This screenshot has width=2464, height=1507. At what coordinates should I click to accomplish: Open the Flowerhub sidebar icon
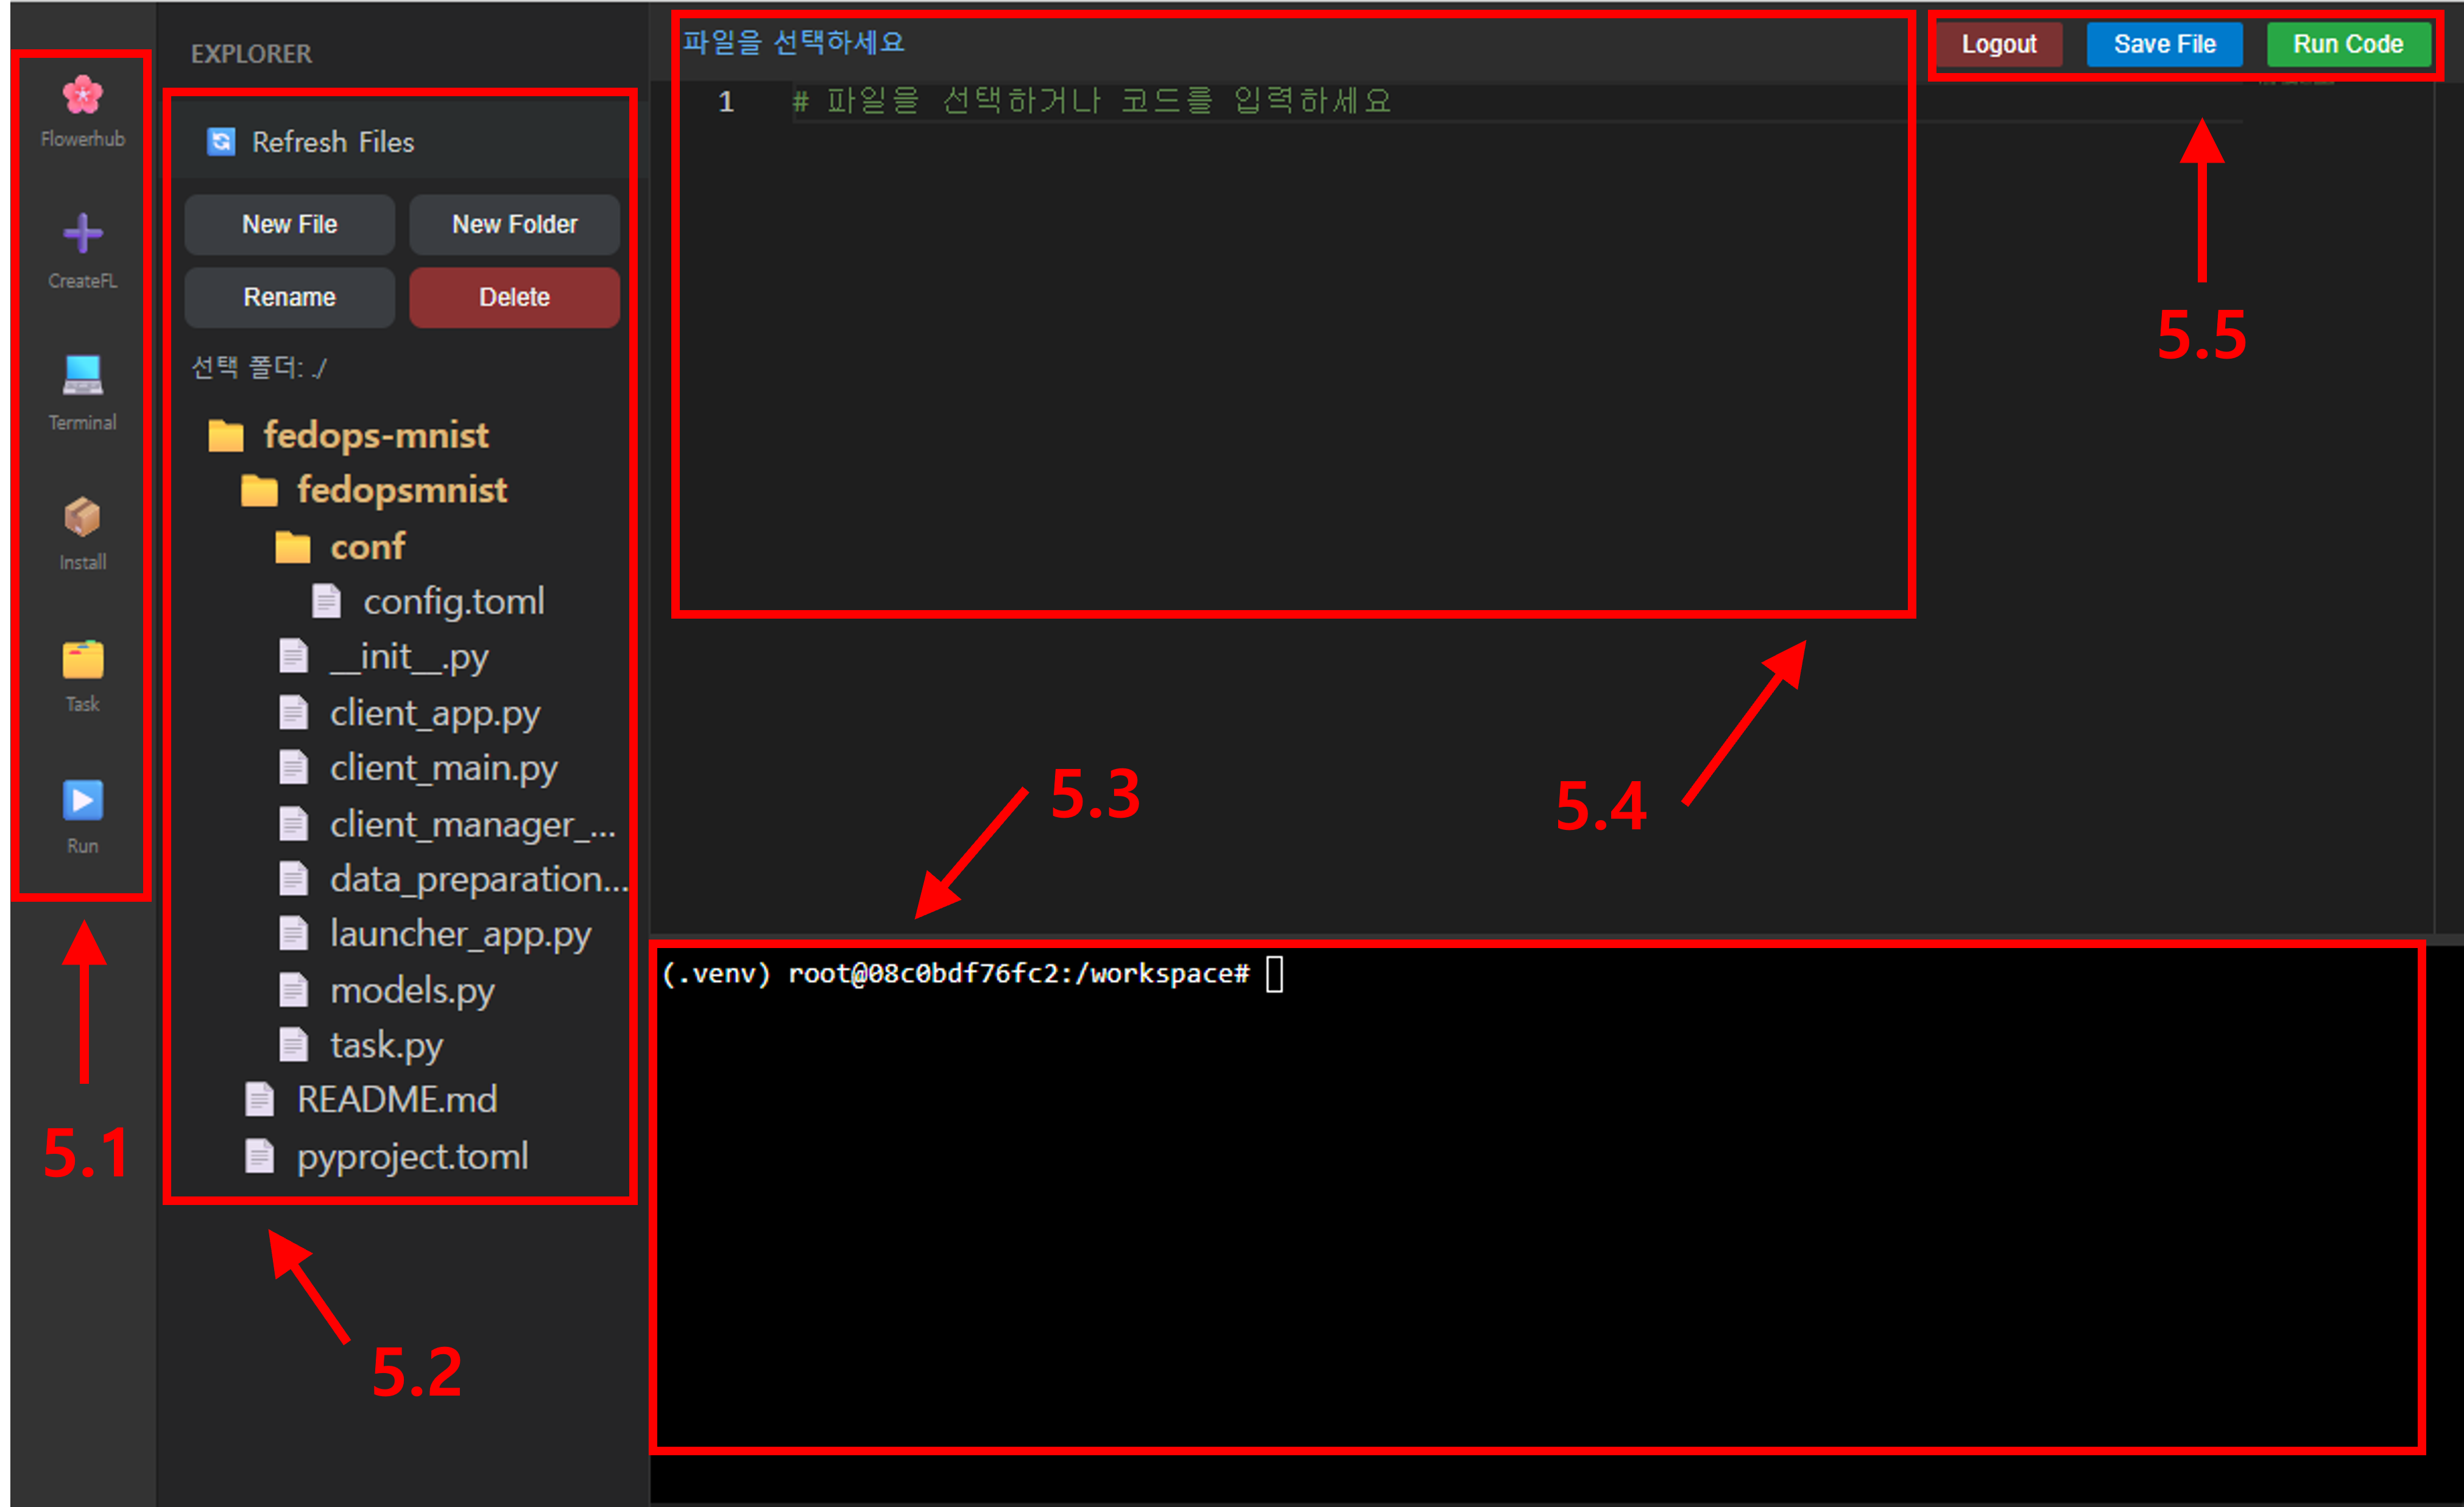[x=82, y=97]
